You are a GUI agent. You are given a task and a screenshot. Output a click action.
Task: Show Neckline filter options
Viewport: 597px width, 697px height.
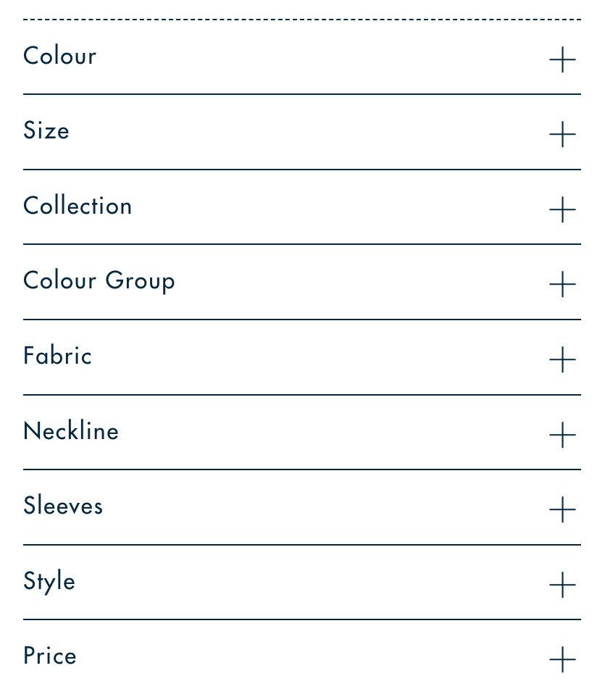coord(71,432)
